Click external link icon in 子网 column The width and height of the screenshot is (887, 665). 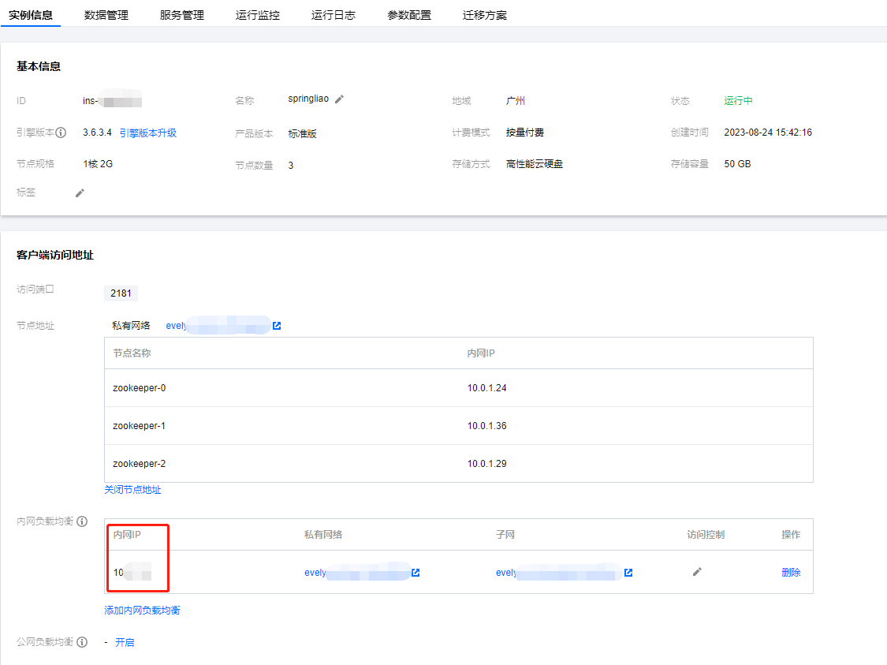point(628,573)
